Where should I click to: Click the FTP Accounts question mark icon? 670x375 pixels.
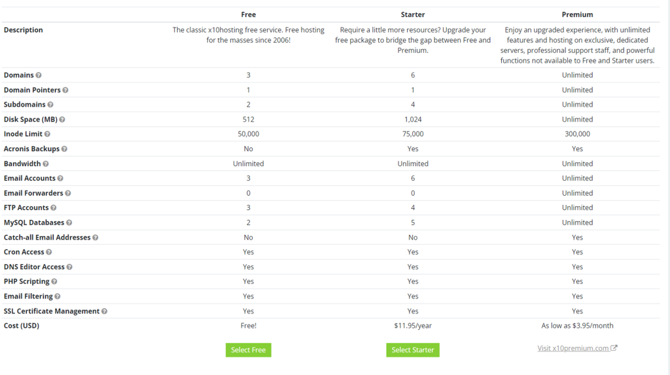[54, 208]
